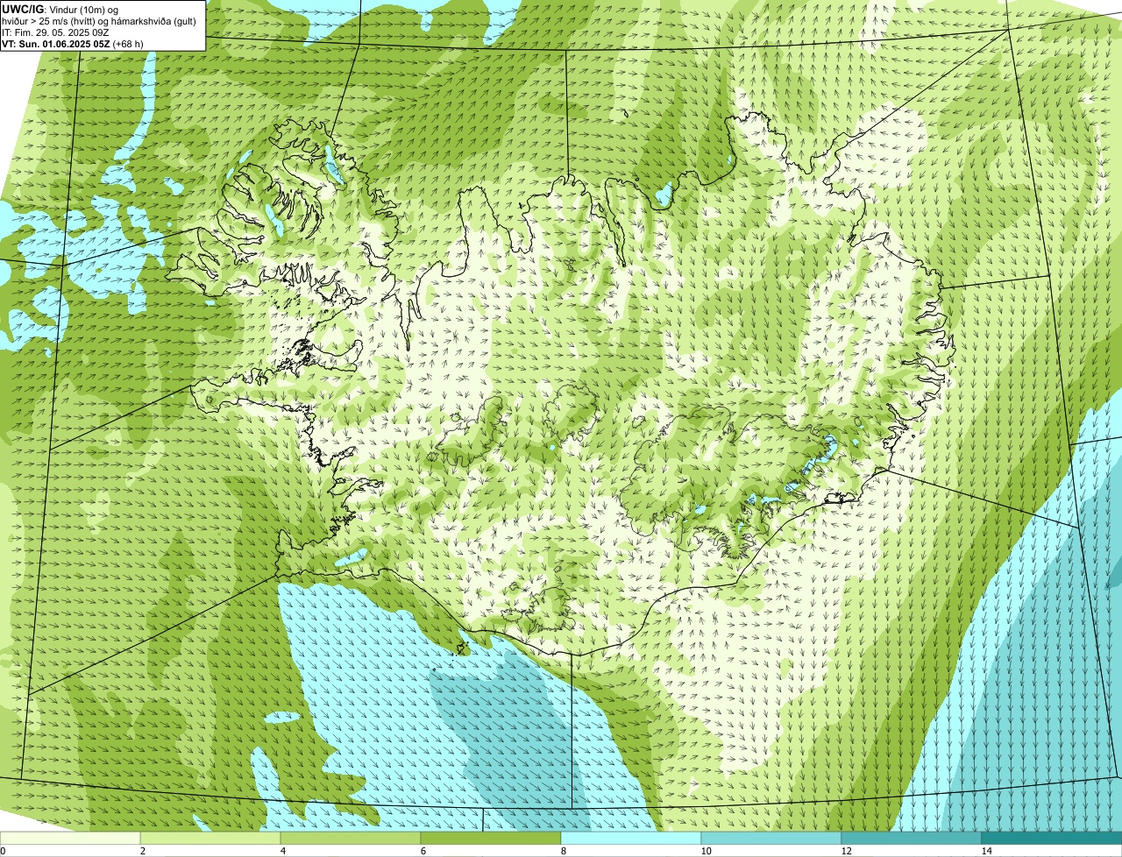The width and height of the screenshot is (1122, 857).
Task: Click the '2' tick label on color scale
Action: 142,851
